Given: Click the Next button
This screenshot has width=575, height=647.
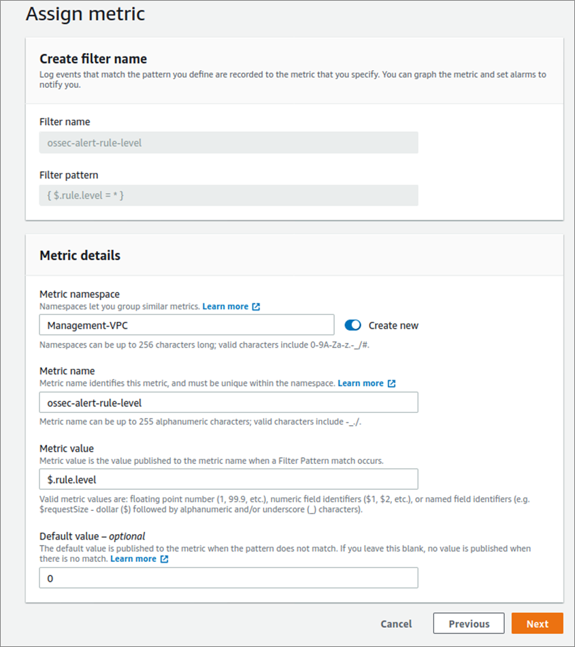Looking at the screenshot, I should click(x=537, y=623).
